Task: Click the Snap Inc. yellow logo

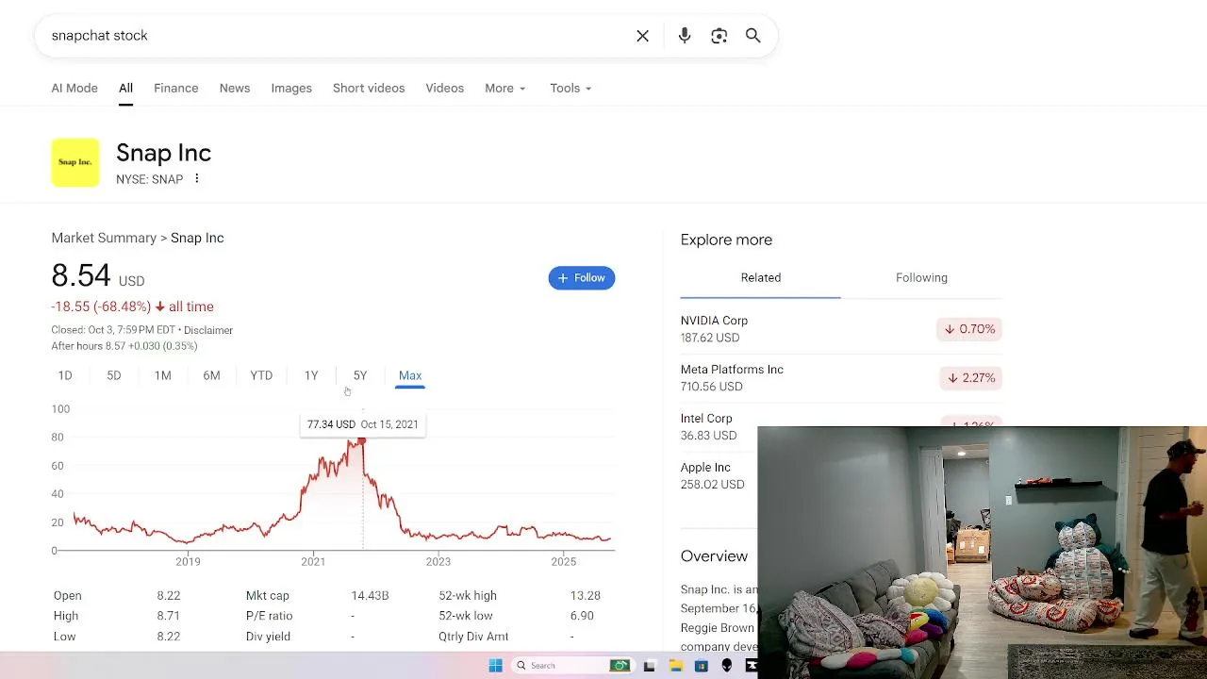Action: coord(75,162)
